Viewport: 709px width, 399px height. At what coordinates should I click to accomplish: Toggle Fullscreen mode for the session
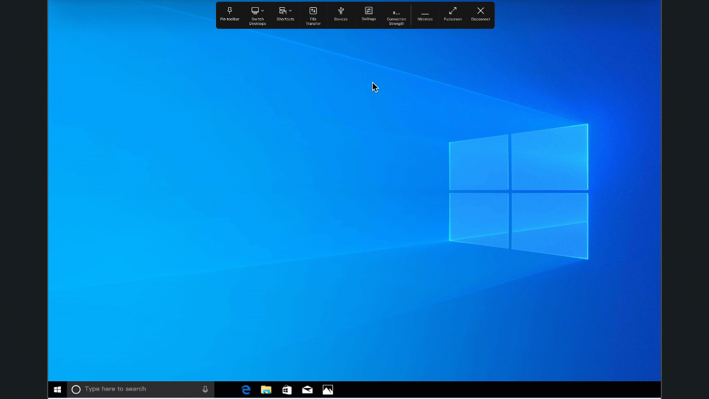click(x=453, y=14)
